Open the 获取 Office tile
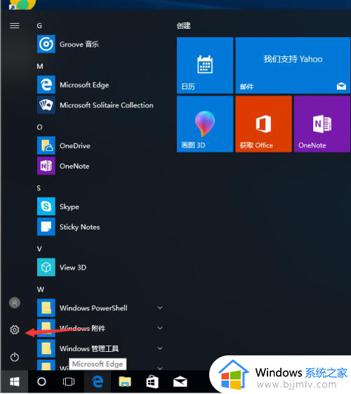 coord(264,124)
